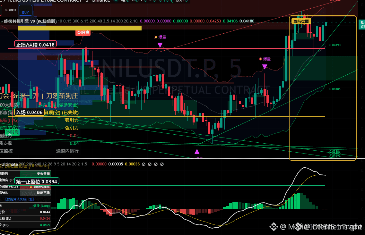Click the red 0.04253 indicator legend value

(x=213, y=21)
